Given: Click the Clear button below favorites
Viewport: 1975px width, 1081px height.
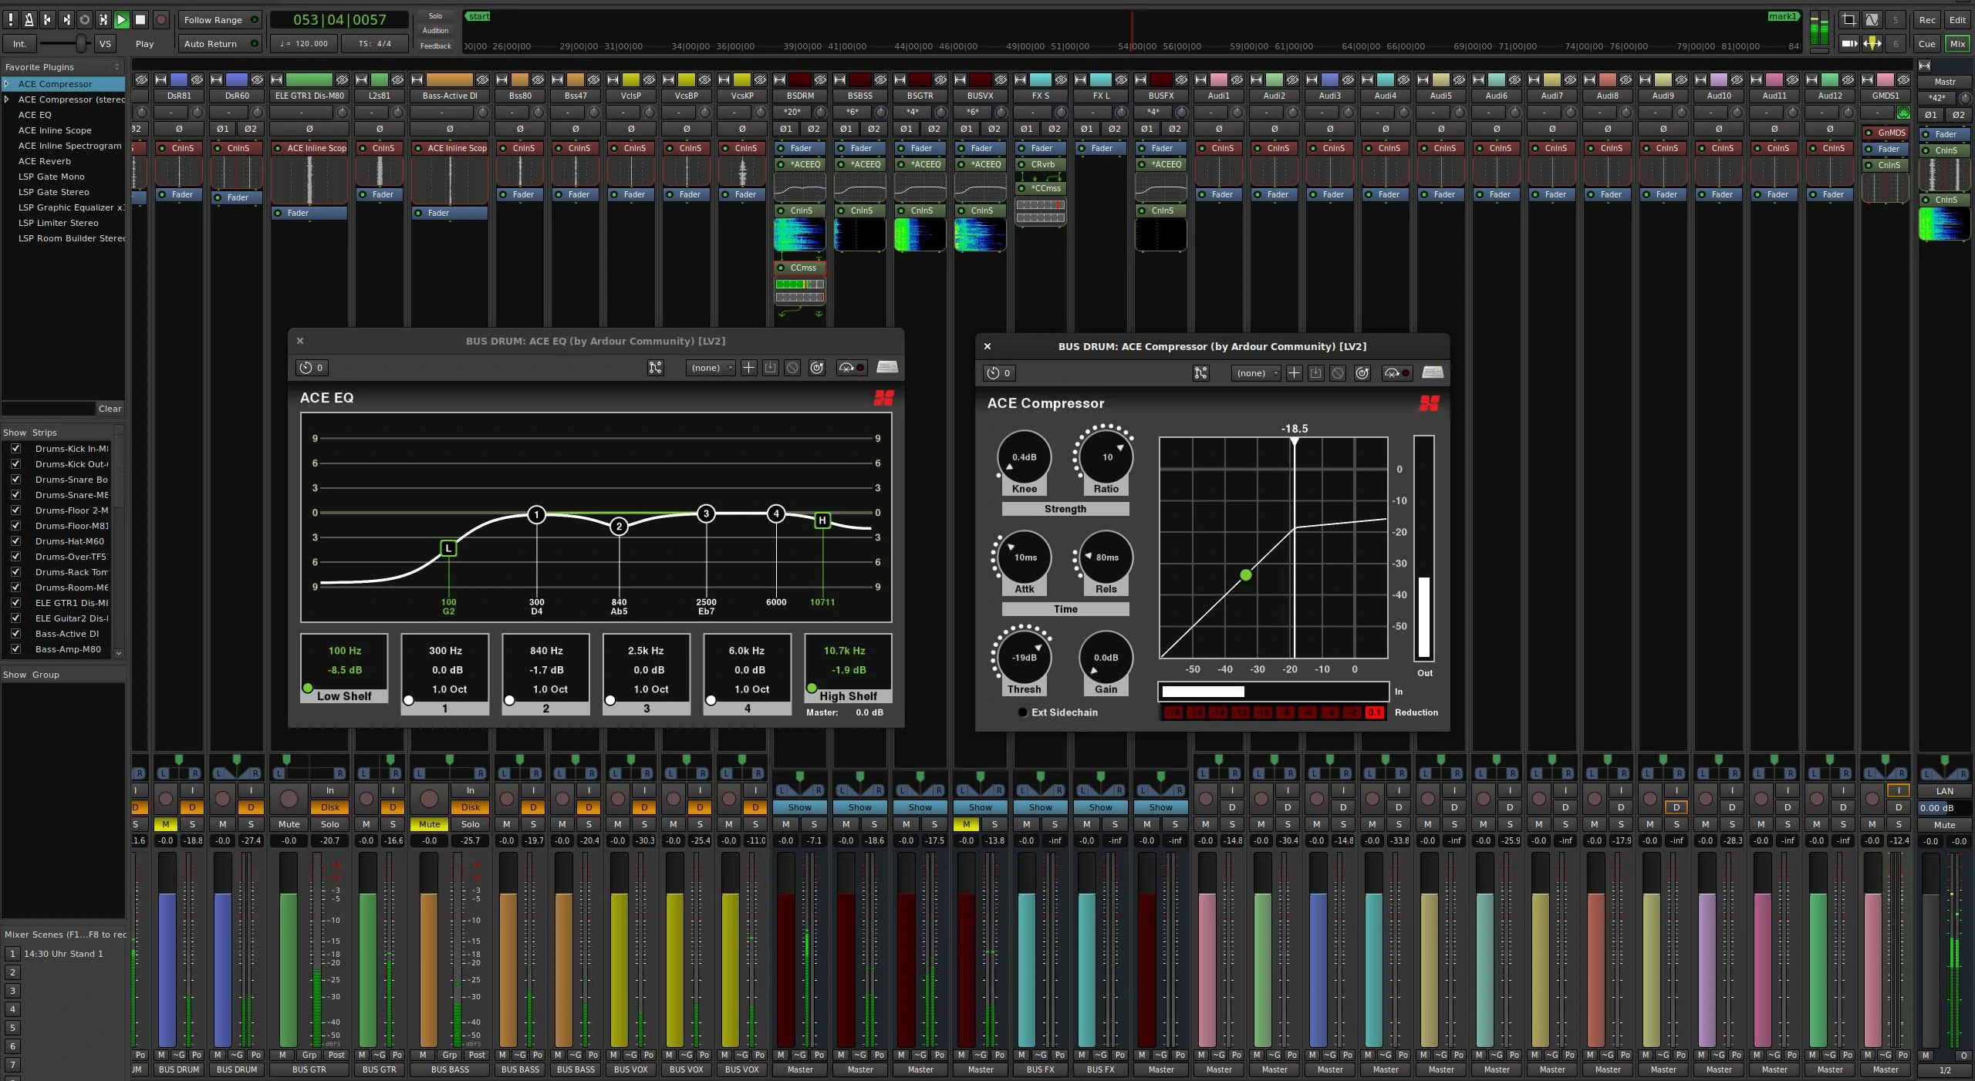Looking at the screenshot, I should [110, 408].
